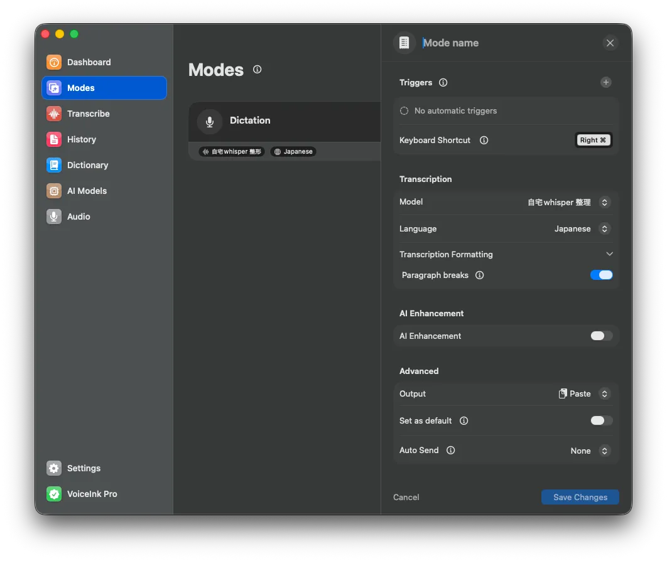Click the Settings gear icon

click(54, 468)
